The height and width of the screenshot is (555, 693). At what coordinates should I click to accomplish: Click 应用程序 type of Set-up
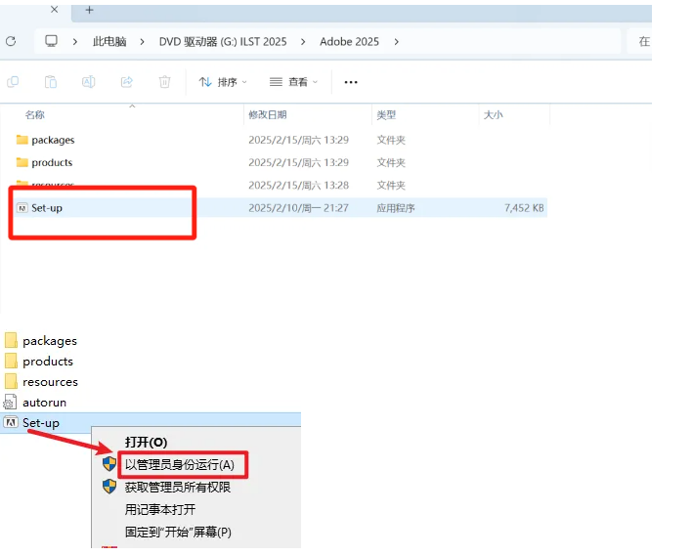(x=396, y=208)
